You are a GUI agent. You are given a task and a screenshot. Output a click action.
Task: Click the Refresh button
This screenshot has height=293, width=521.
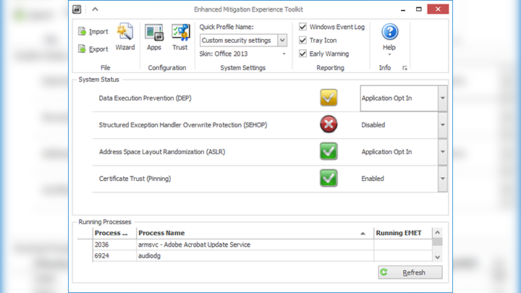(x=410, y=273)
